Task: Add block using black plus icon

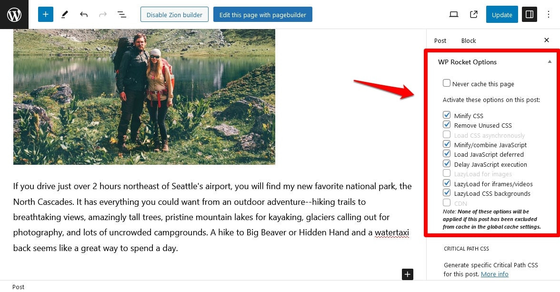Action: (408, 274)
